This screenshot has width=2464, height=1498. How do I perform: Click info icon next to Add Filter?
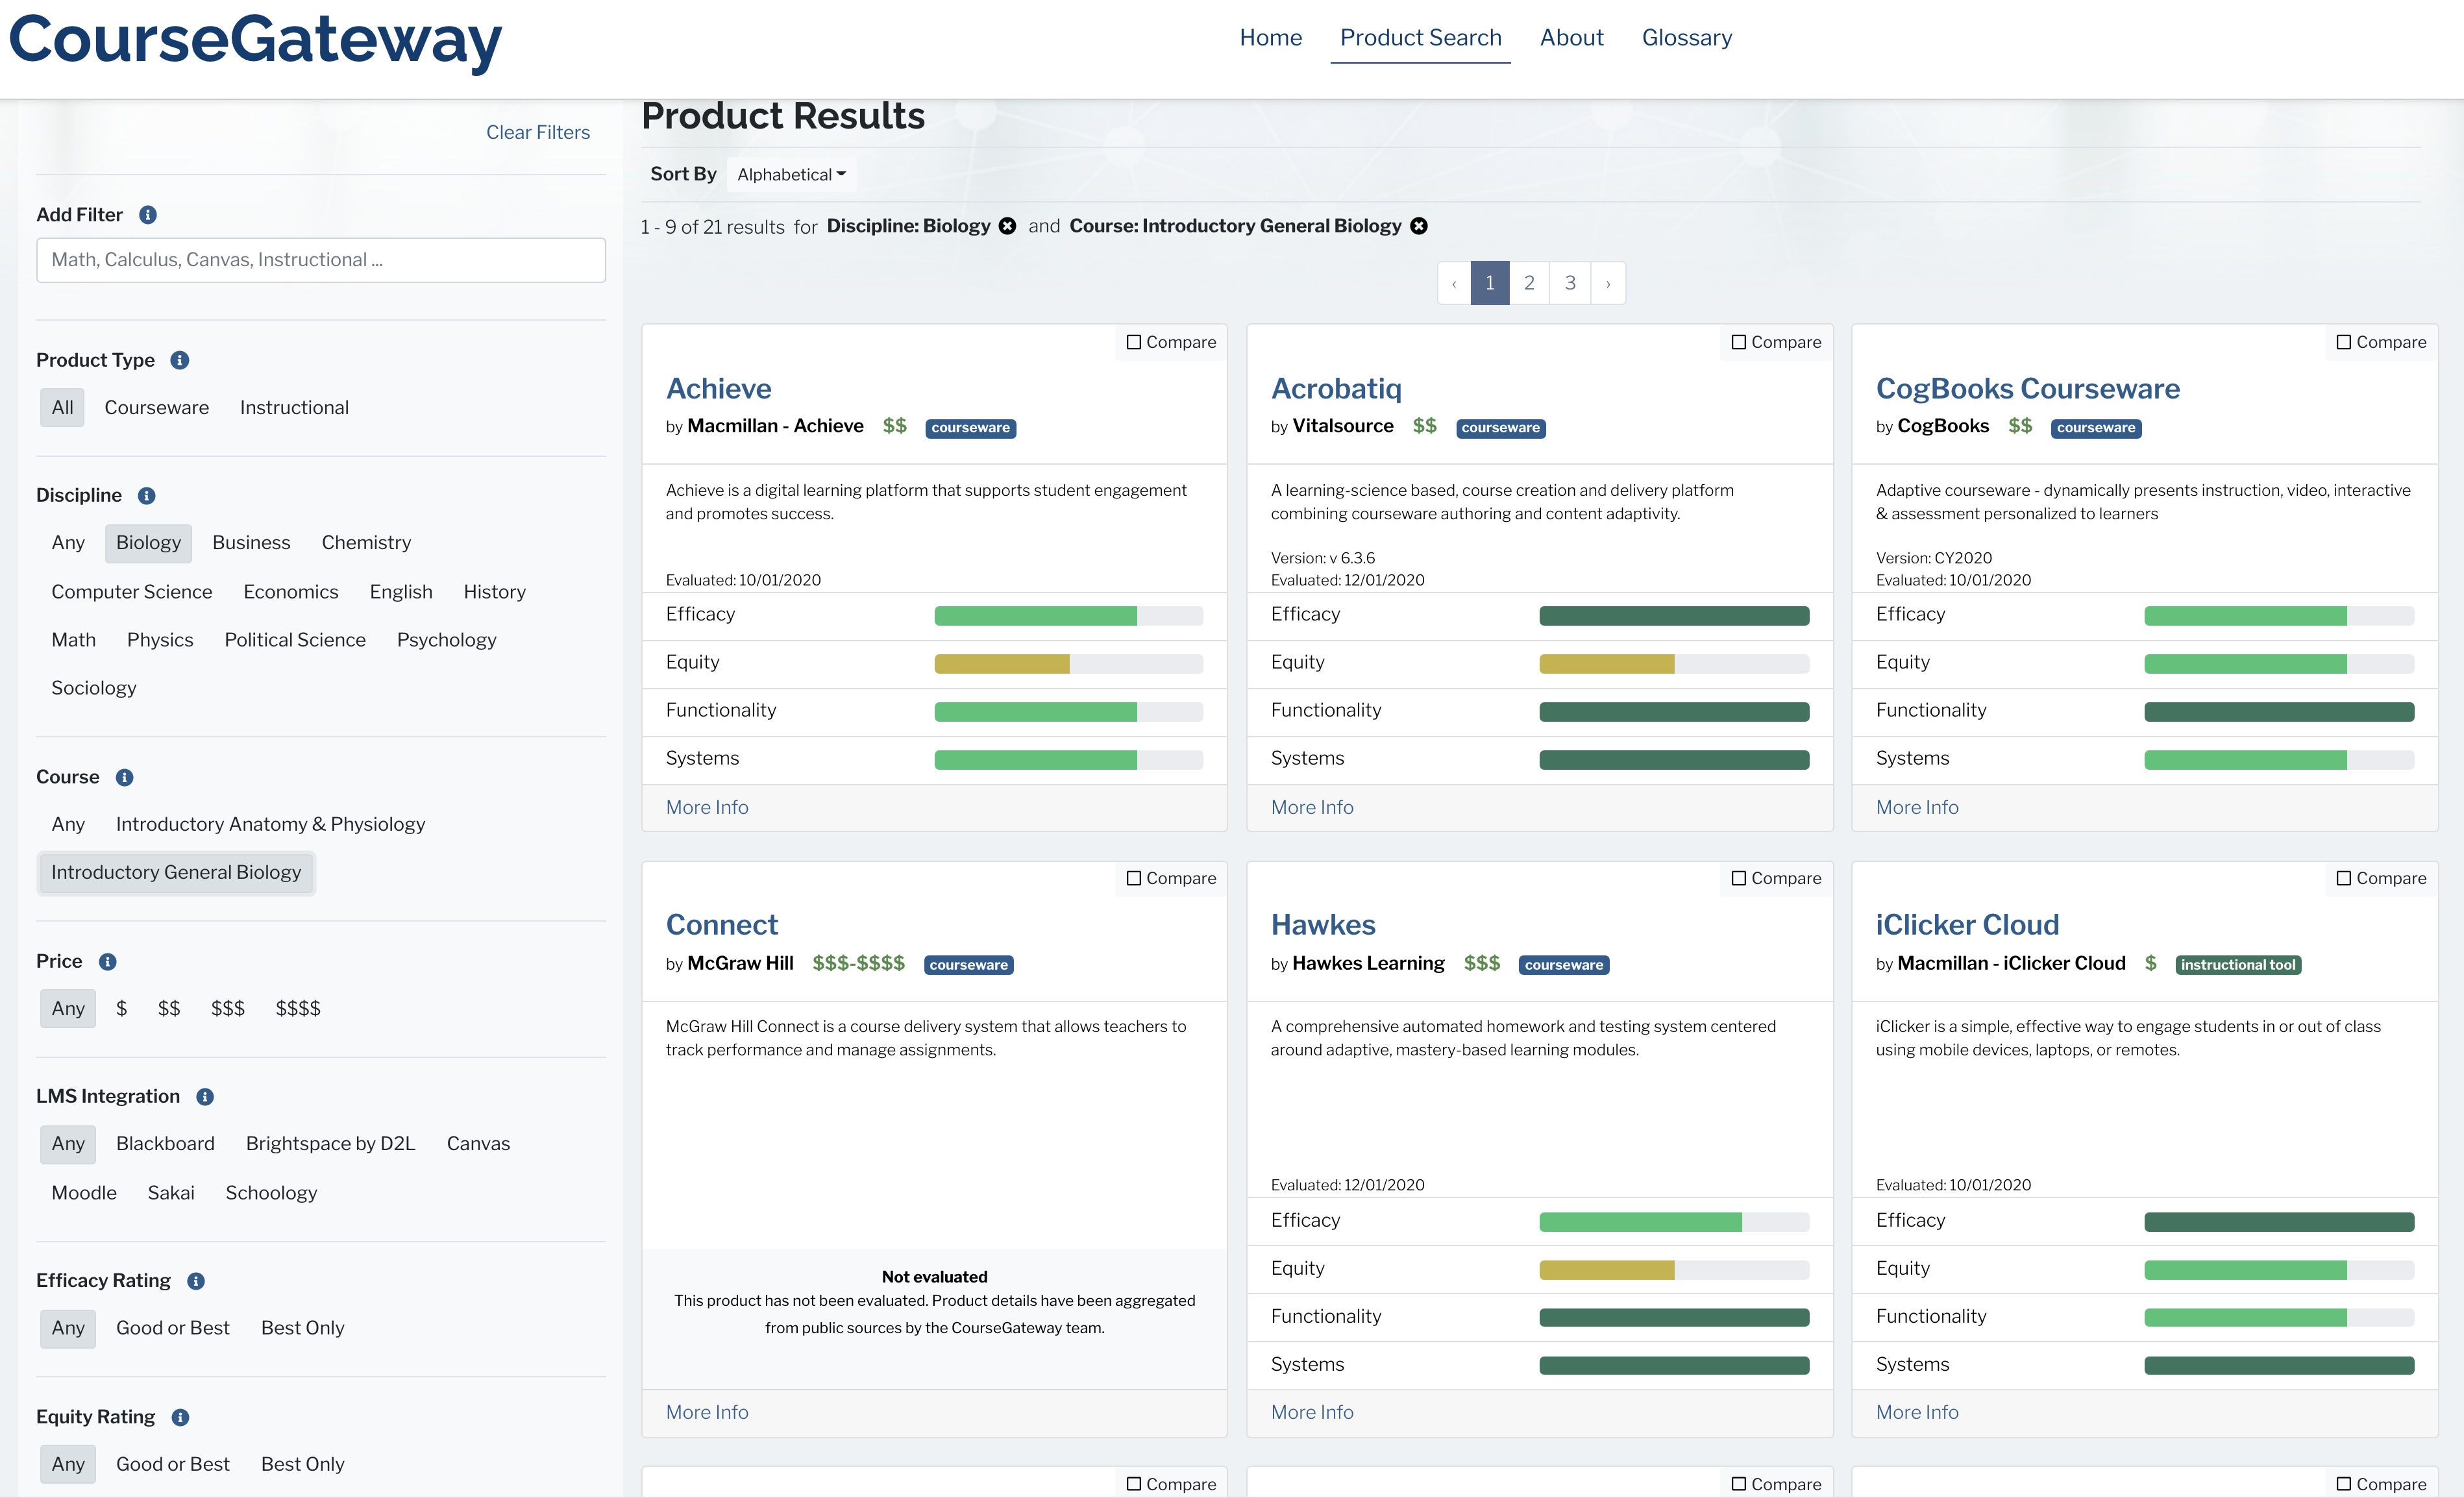point(148,215)
